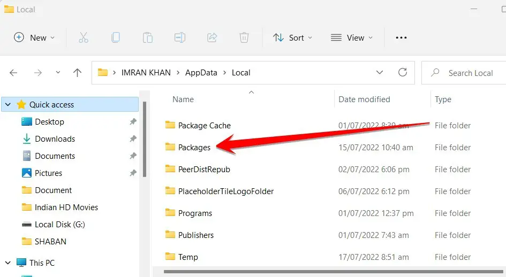Screen dimensions: 506x277
Task: Open Documents in navigation pane
Action: (55, 156)
